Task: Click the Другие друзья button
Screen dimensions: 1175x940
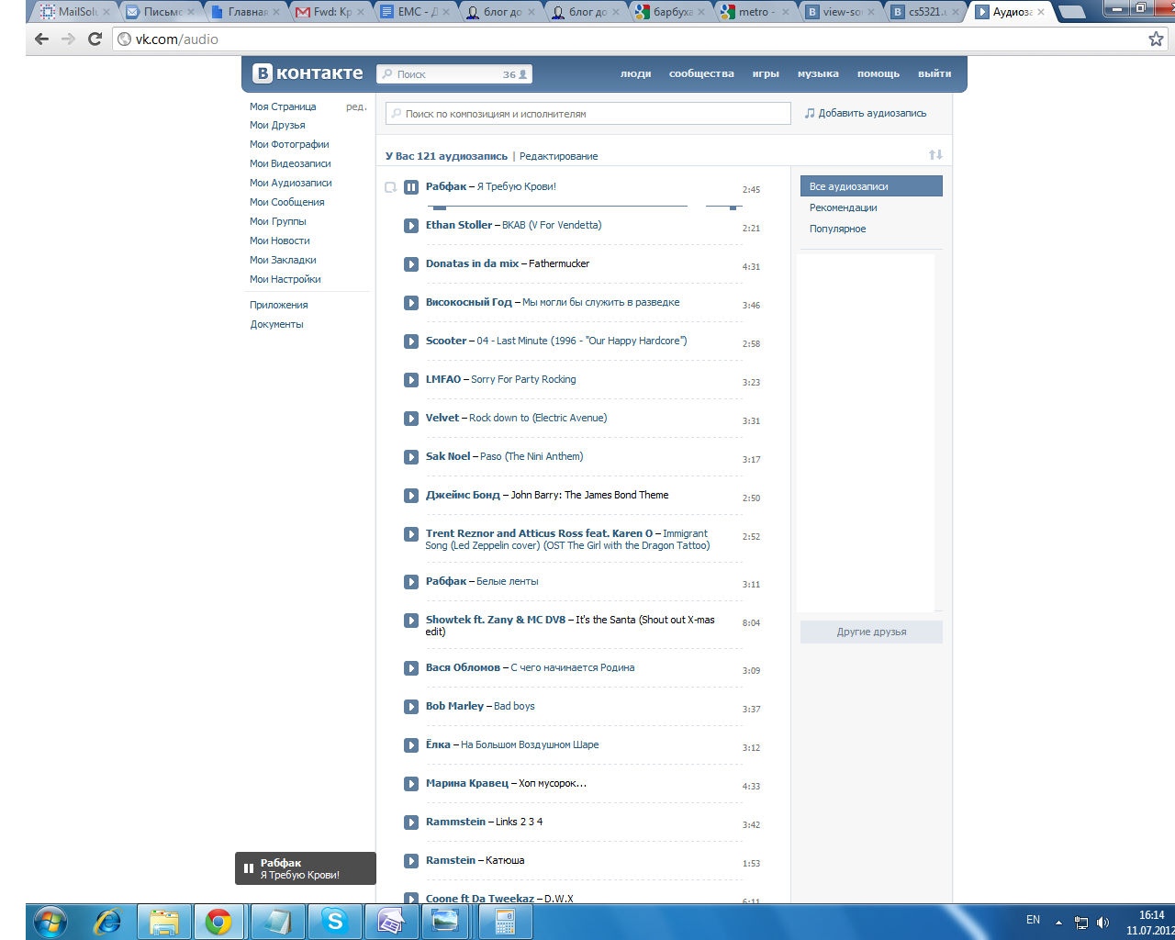Action: pyautogui.click(x=871, y=632)
